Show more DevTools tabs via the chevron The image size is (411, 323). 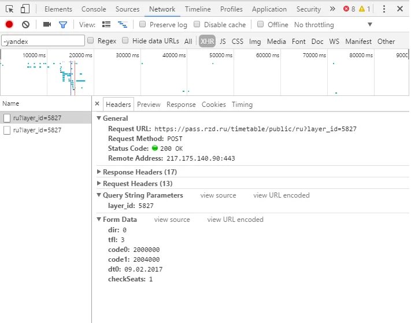pyautogui.click(x=332, y=9)
